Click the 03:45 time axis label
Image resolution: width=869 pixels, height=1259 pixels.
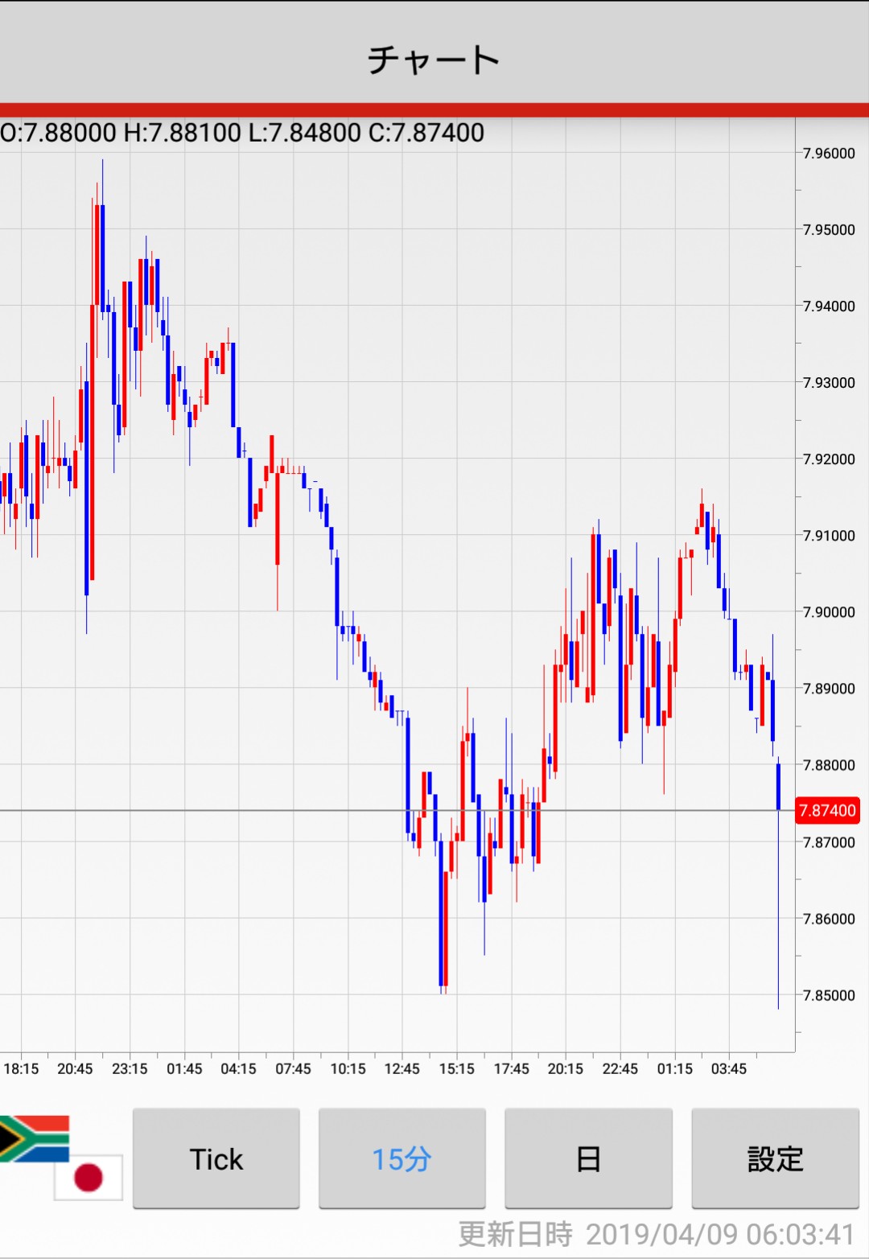[728, 1068]
